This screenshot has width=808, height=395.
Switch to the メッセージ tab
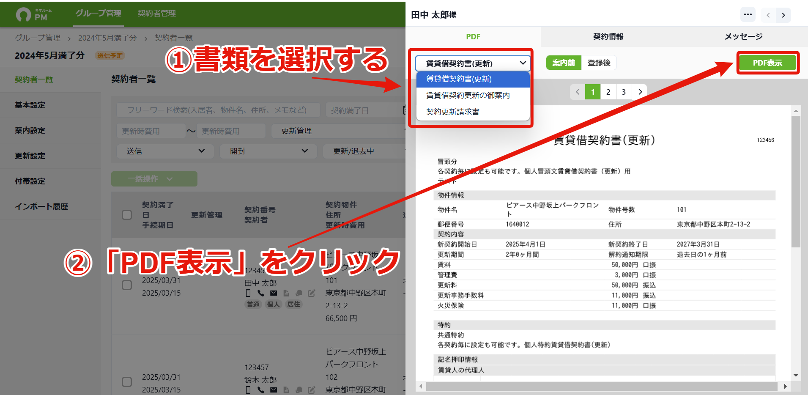pos(743,37)
